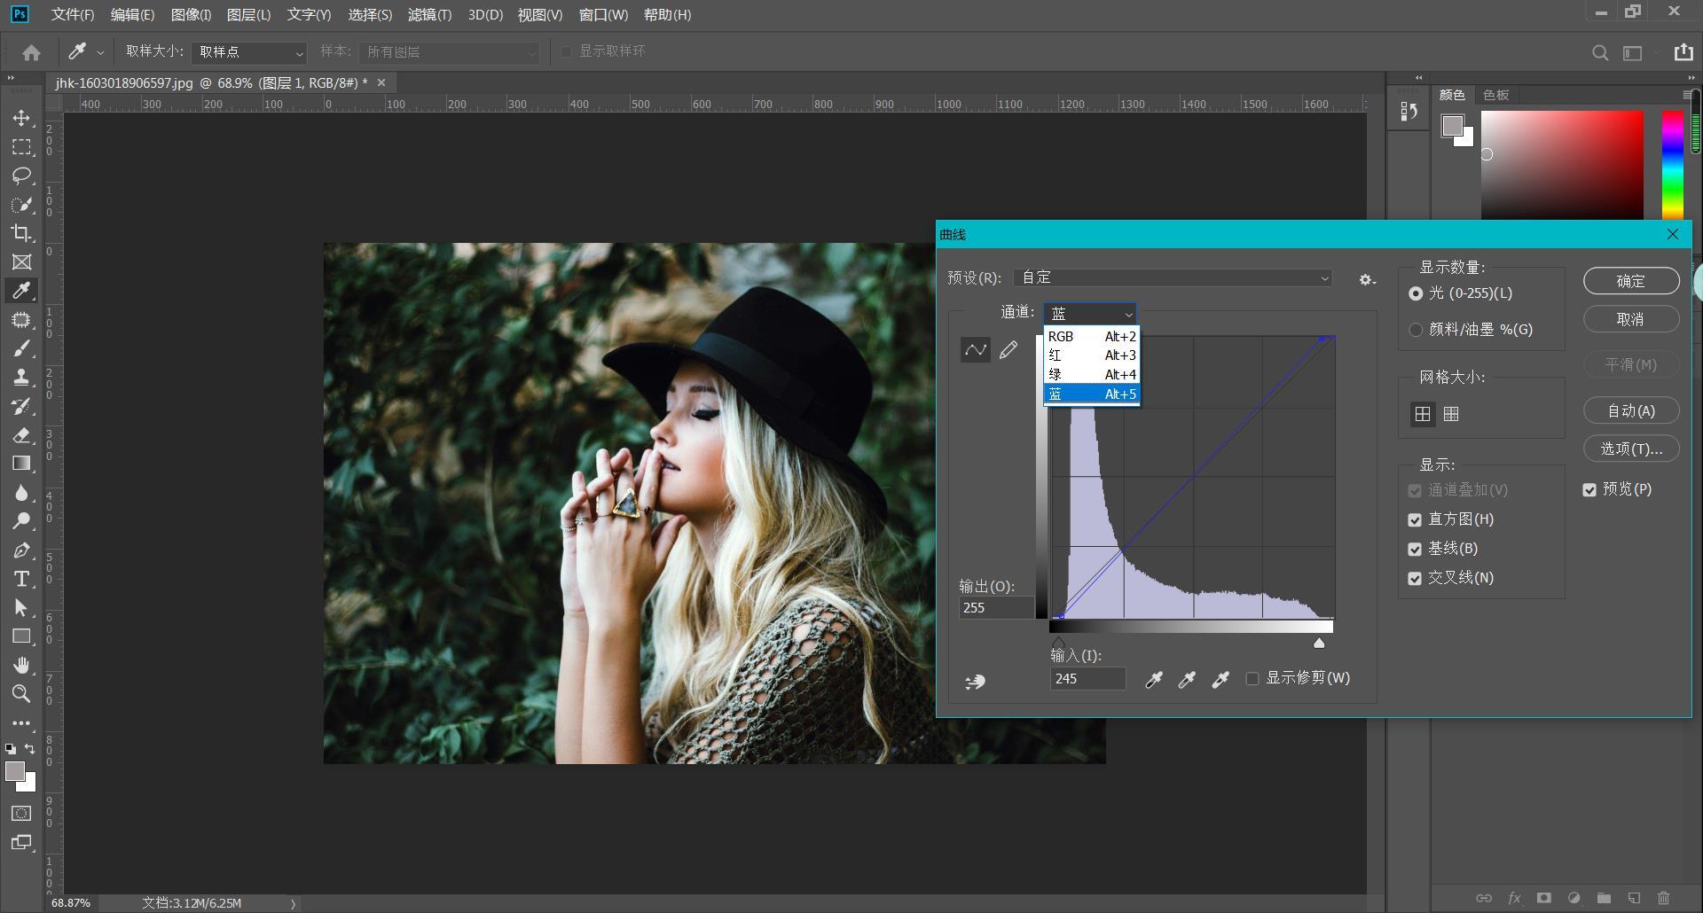
Task: Select the 颜料/油墨 %(G) radio option
Action: coord(1416,330)
